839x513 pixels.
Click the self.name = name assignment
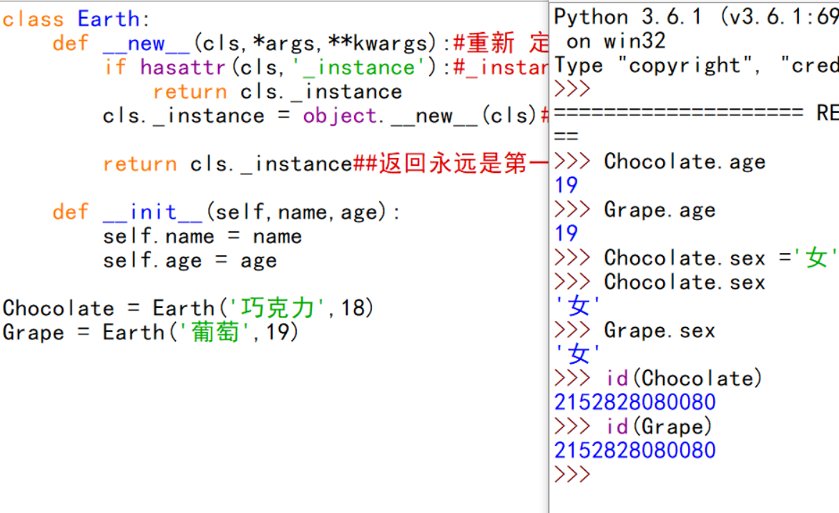pyautogui.click(x=202, y=236)
